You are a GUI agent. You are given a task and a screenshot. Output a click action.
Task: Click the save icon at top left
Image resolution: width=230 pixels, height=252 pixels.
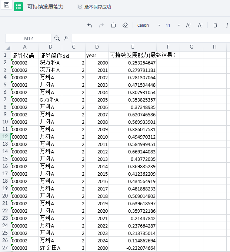7,5
